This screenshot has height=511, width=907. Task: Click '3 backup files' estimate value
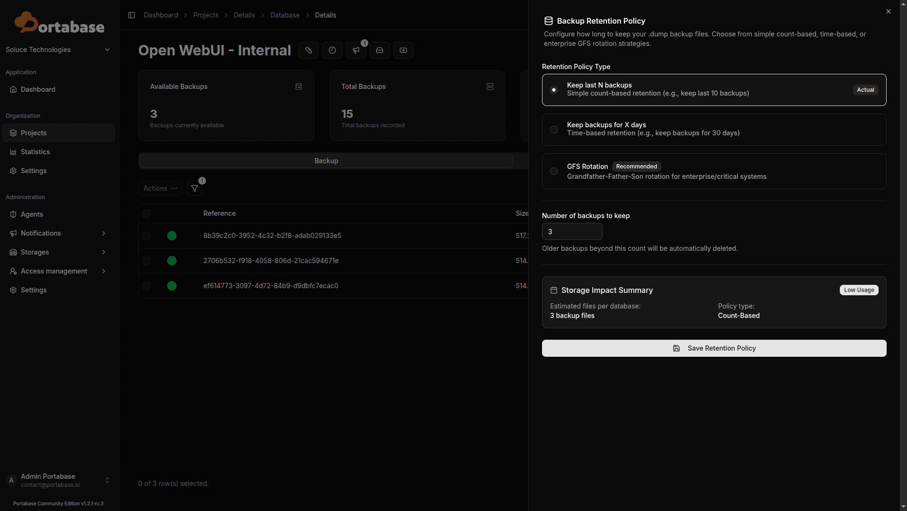(x=572, y=316)
